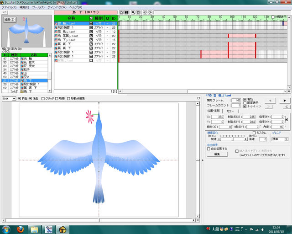The image size is (292, 234).
Task: Open ブレンド blend mode dropdown
Action: tap(286, 139)
